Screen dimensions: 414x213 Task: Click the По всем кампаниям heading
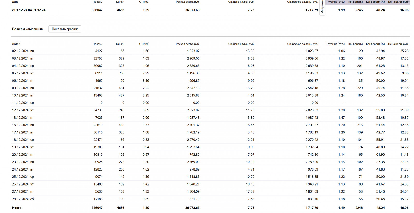coord(28,29)
